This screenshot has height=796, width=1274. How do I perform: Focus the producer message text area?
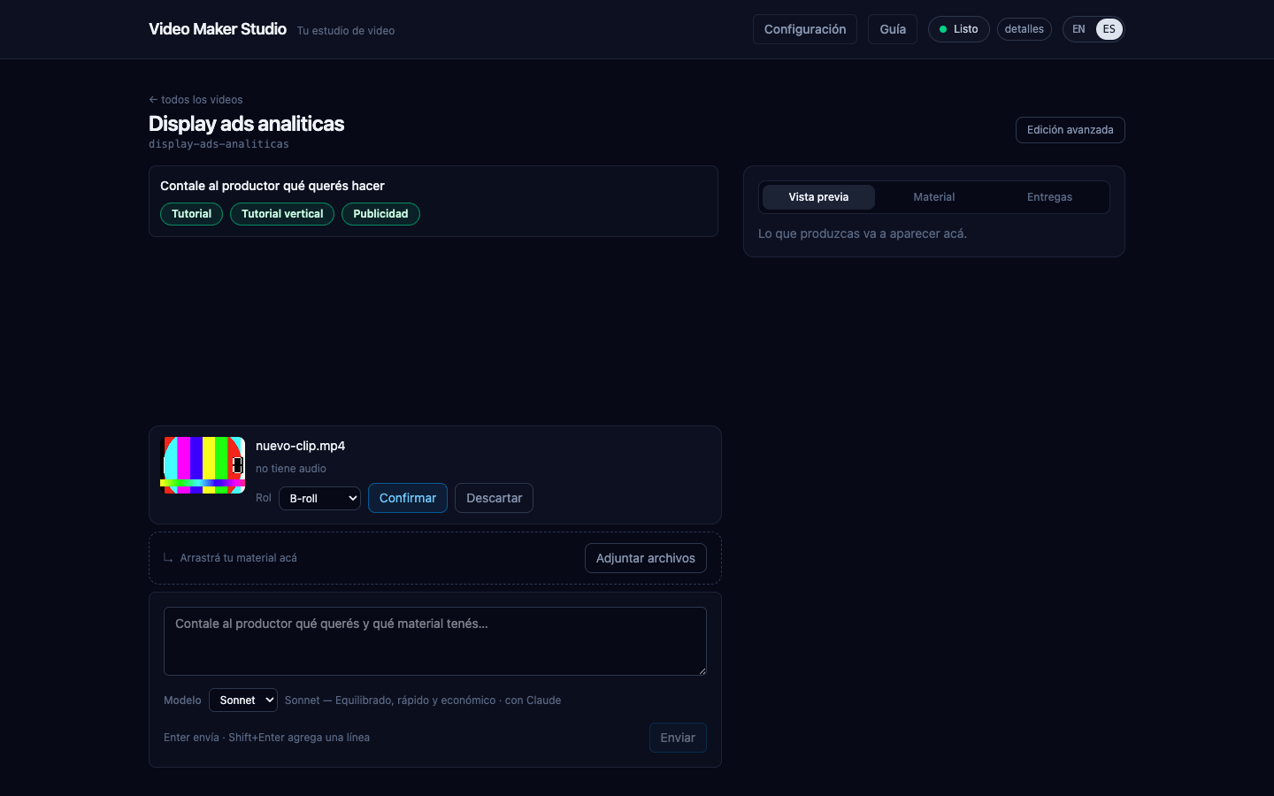(435, 641)
